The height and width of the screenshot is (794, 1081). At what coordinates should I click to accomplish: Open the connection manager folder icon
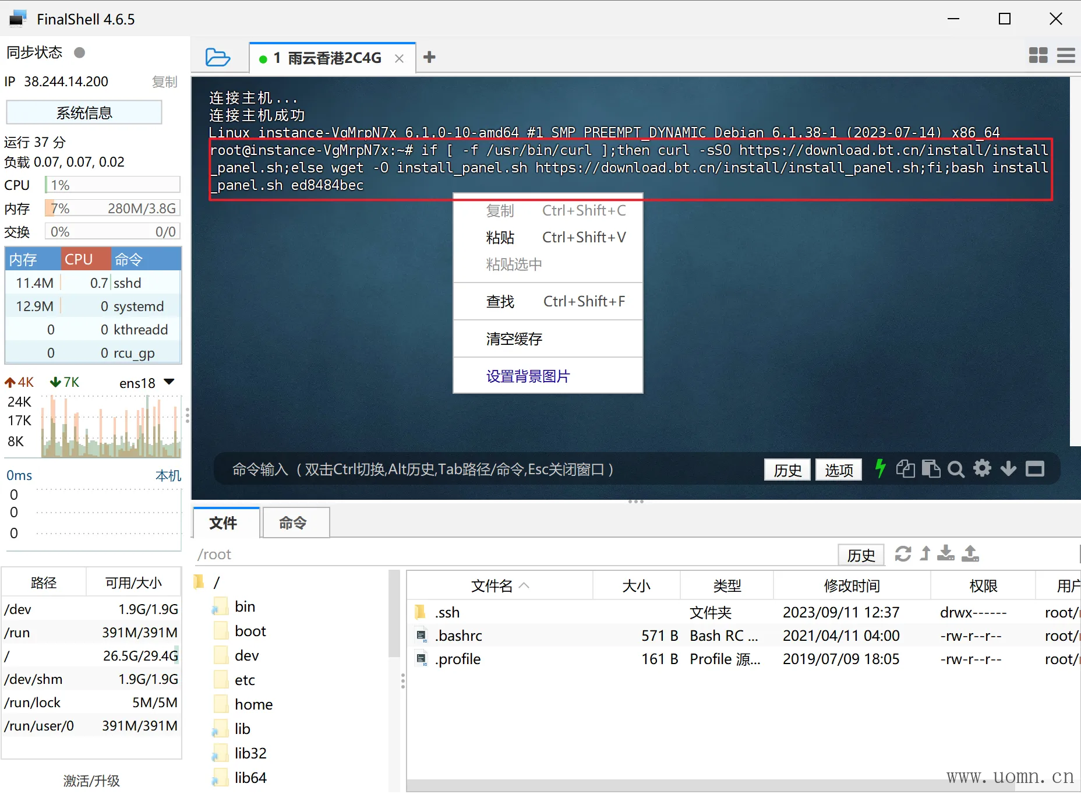218,58
